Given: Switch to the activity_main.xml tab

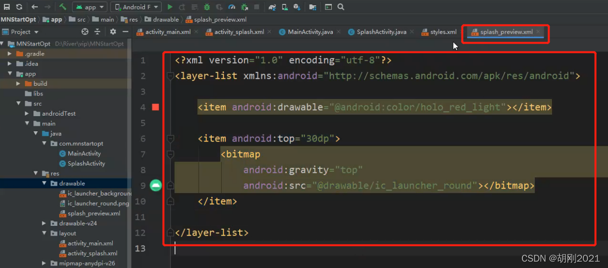Looking at the screenshot, I should point(168,32).
